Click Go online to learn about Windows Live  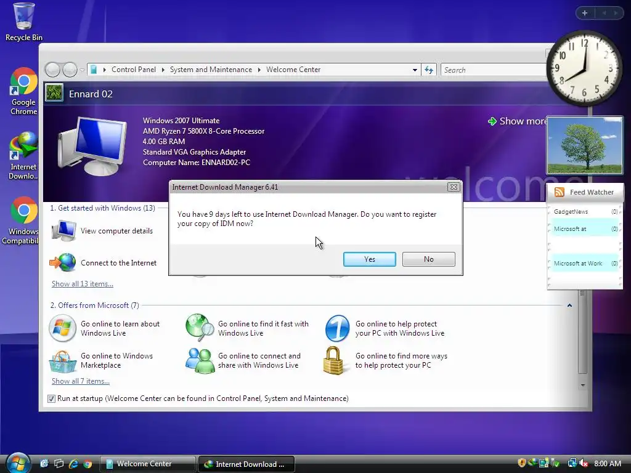tap(120, 328)
